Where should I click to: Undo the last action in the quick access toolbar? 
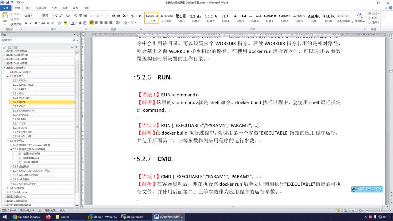coord(12,2)
